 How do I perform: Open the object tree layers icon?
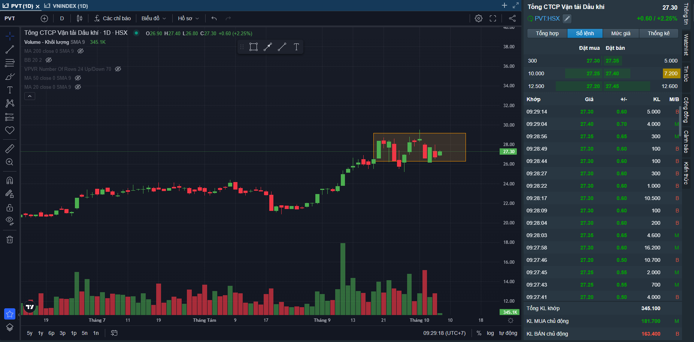tap(10, 327)
